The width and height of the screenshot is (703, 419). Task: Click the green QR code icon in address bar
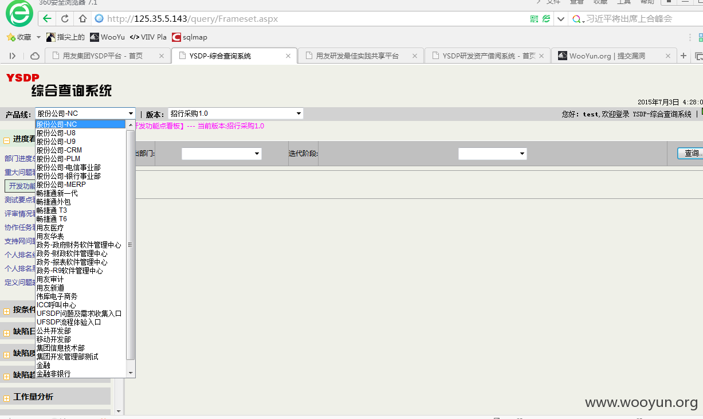[534, 19]
